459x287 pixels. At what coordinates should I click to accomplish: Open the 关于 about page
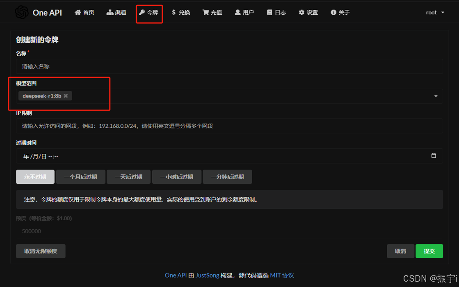click(x=340, y=12)
